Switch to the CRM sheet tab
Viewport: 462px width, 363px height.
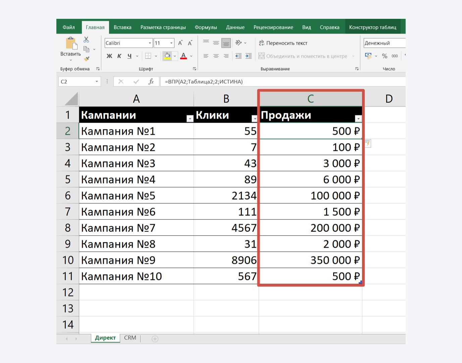pyautogui.click(x=130, y=338)
